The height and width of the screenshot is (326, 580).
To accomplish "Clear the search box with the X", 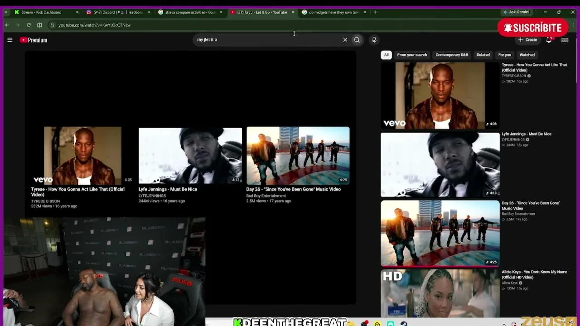I will coord(345,40).
